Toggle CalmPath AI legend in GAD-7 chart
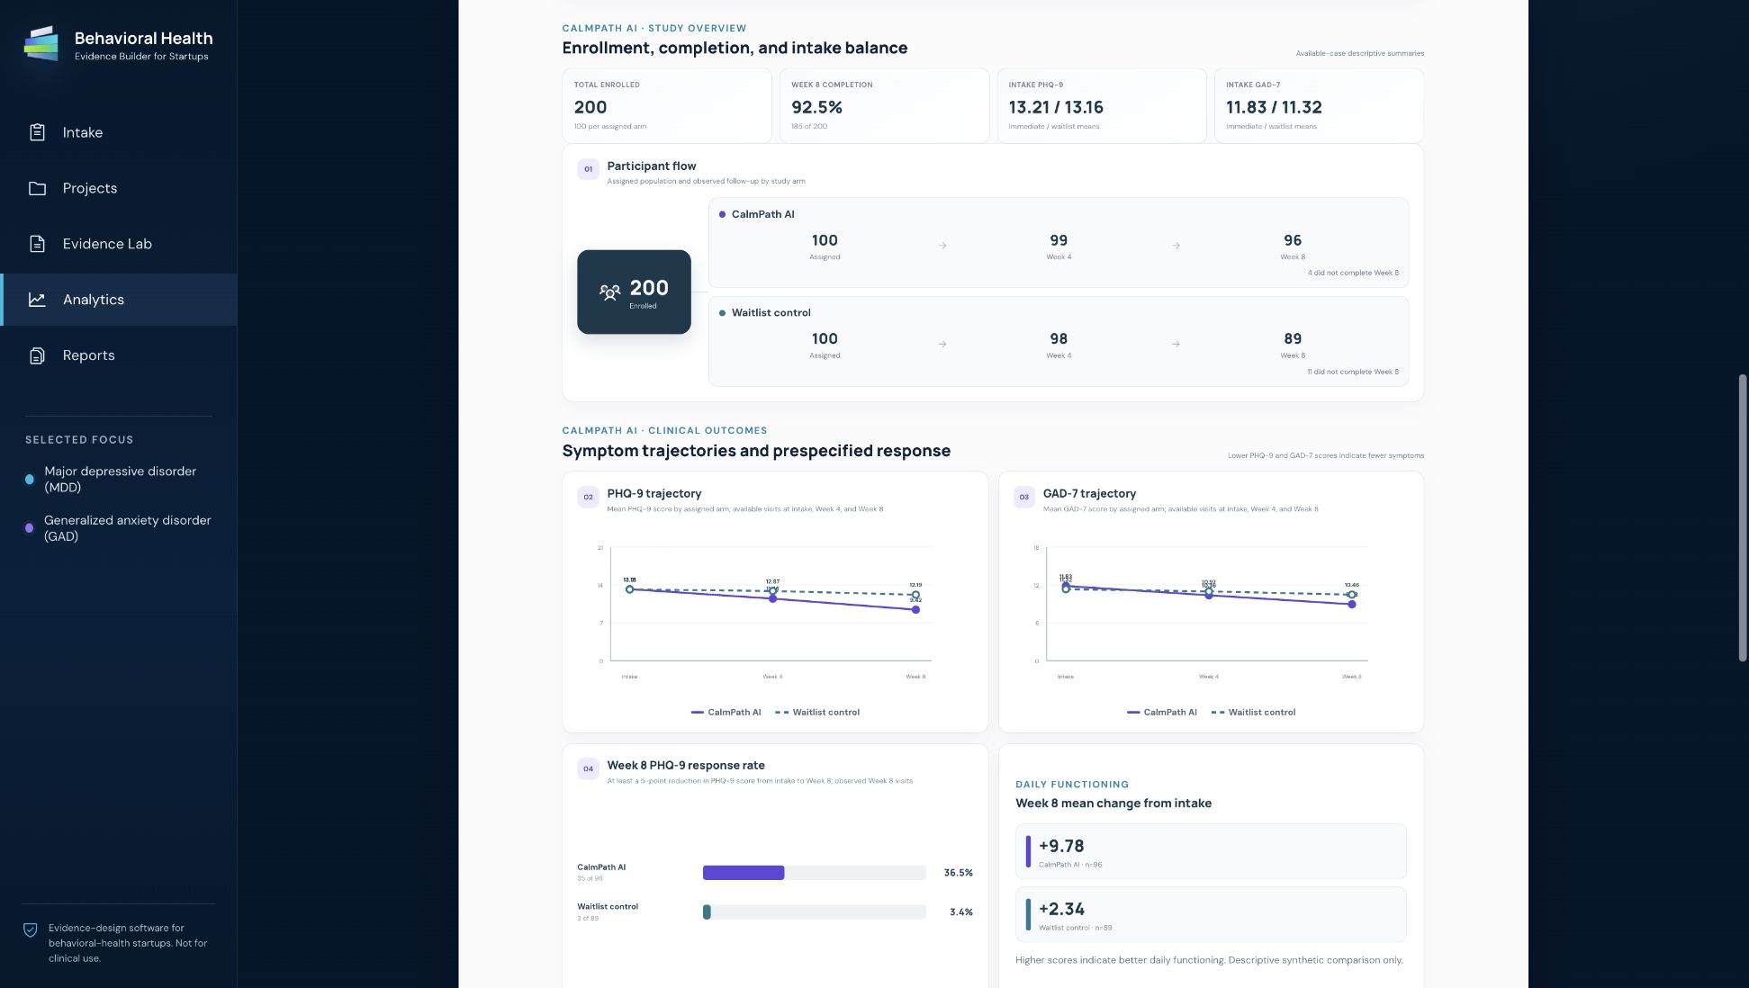The image size is (1749, 988). pos(1161,713)
